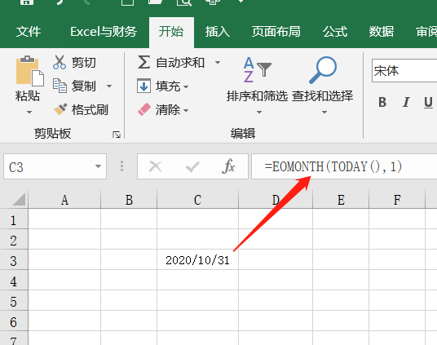Click the Select All corner triangle
437x345 pixels.
click(19, 199)
